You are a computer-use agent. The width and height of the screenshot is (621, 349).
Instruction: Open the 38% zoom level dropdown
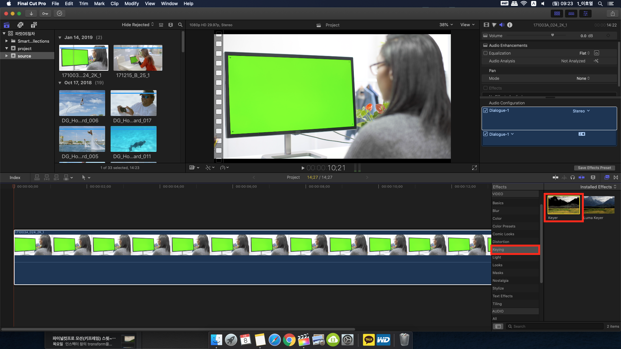[446, 25]
